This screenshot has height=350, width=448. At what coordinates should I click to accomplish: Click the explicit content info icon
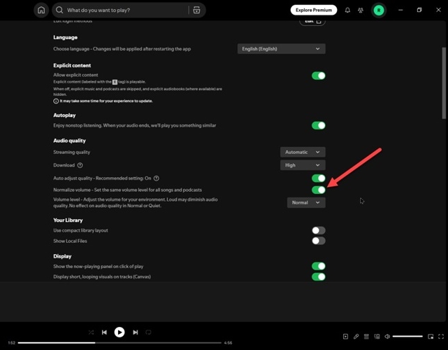[x=56, y=101]
